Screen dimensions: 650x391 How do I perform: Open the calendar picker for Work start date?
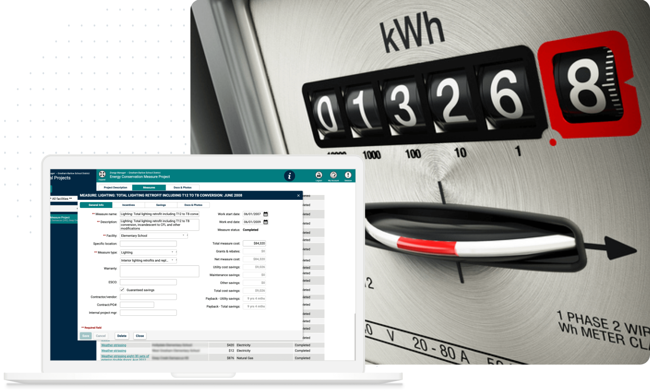click(x=266, y=214)
